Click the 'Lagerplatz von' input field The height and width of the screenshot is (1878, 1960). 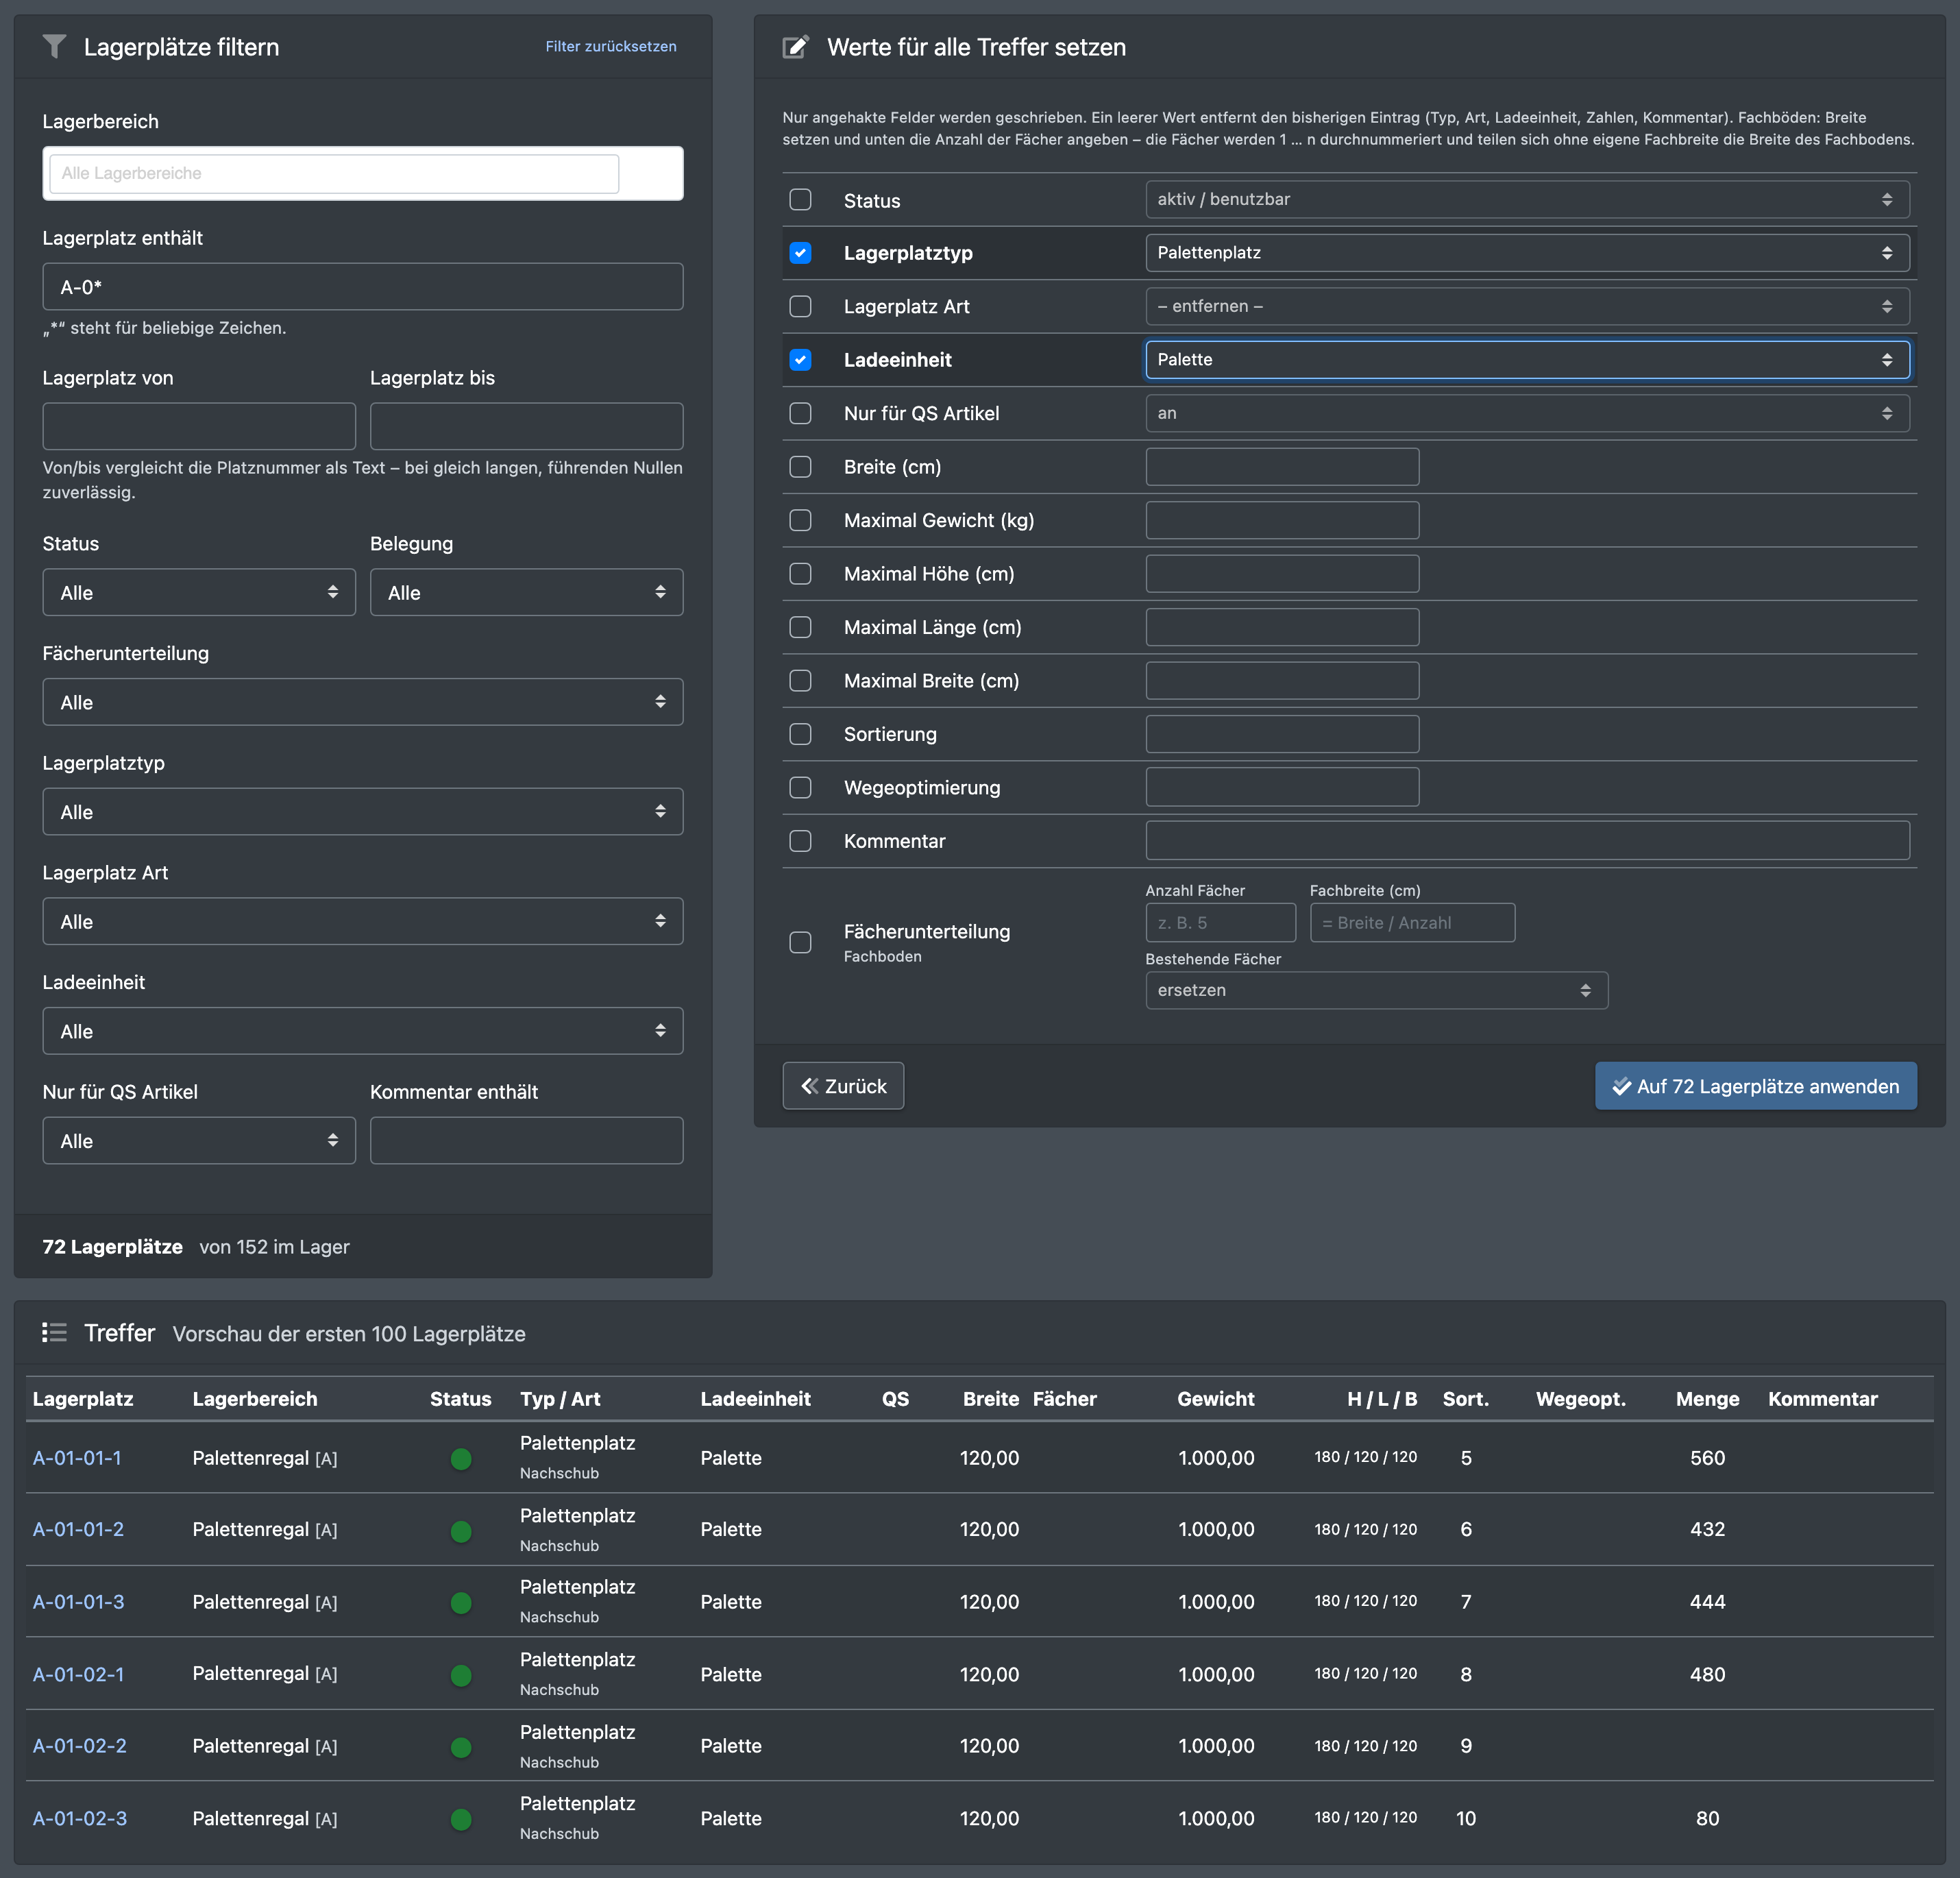coord(199,426)
